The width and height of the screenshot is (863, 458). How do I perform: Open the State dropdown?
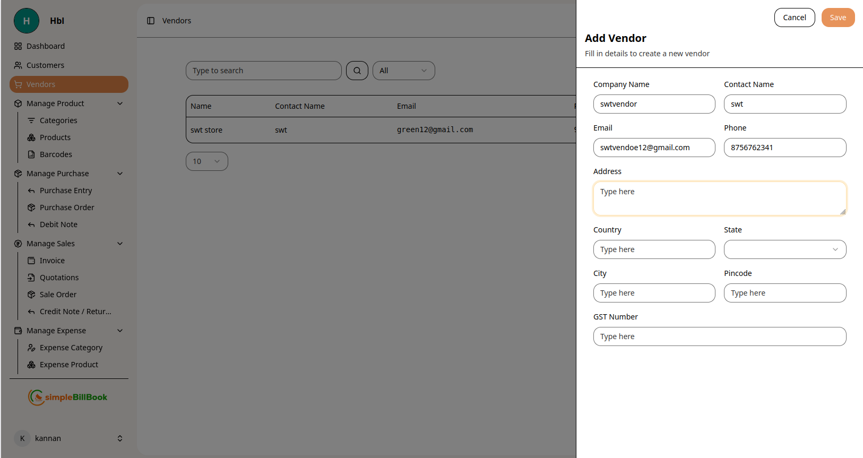[784, 249]
